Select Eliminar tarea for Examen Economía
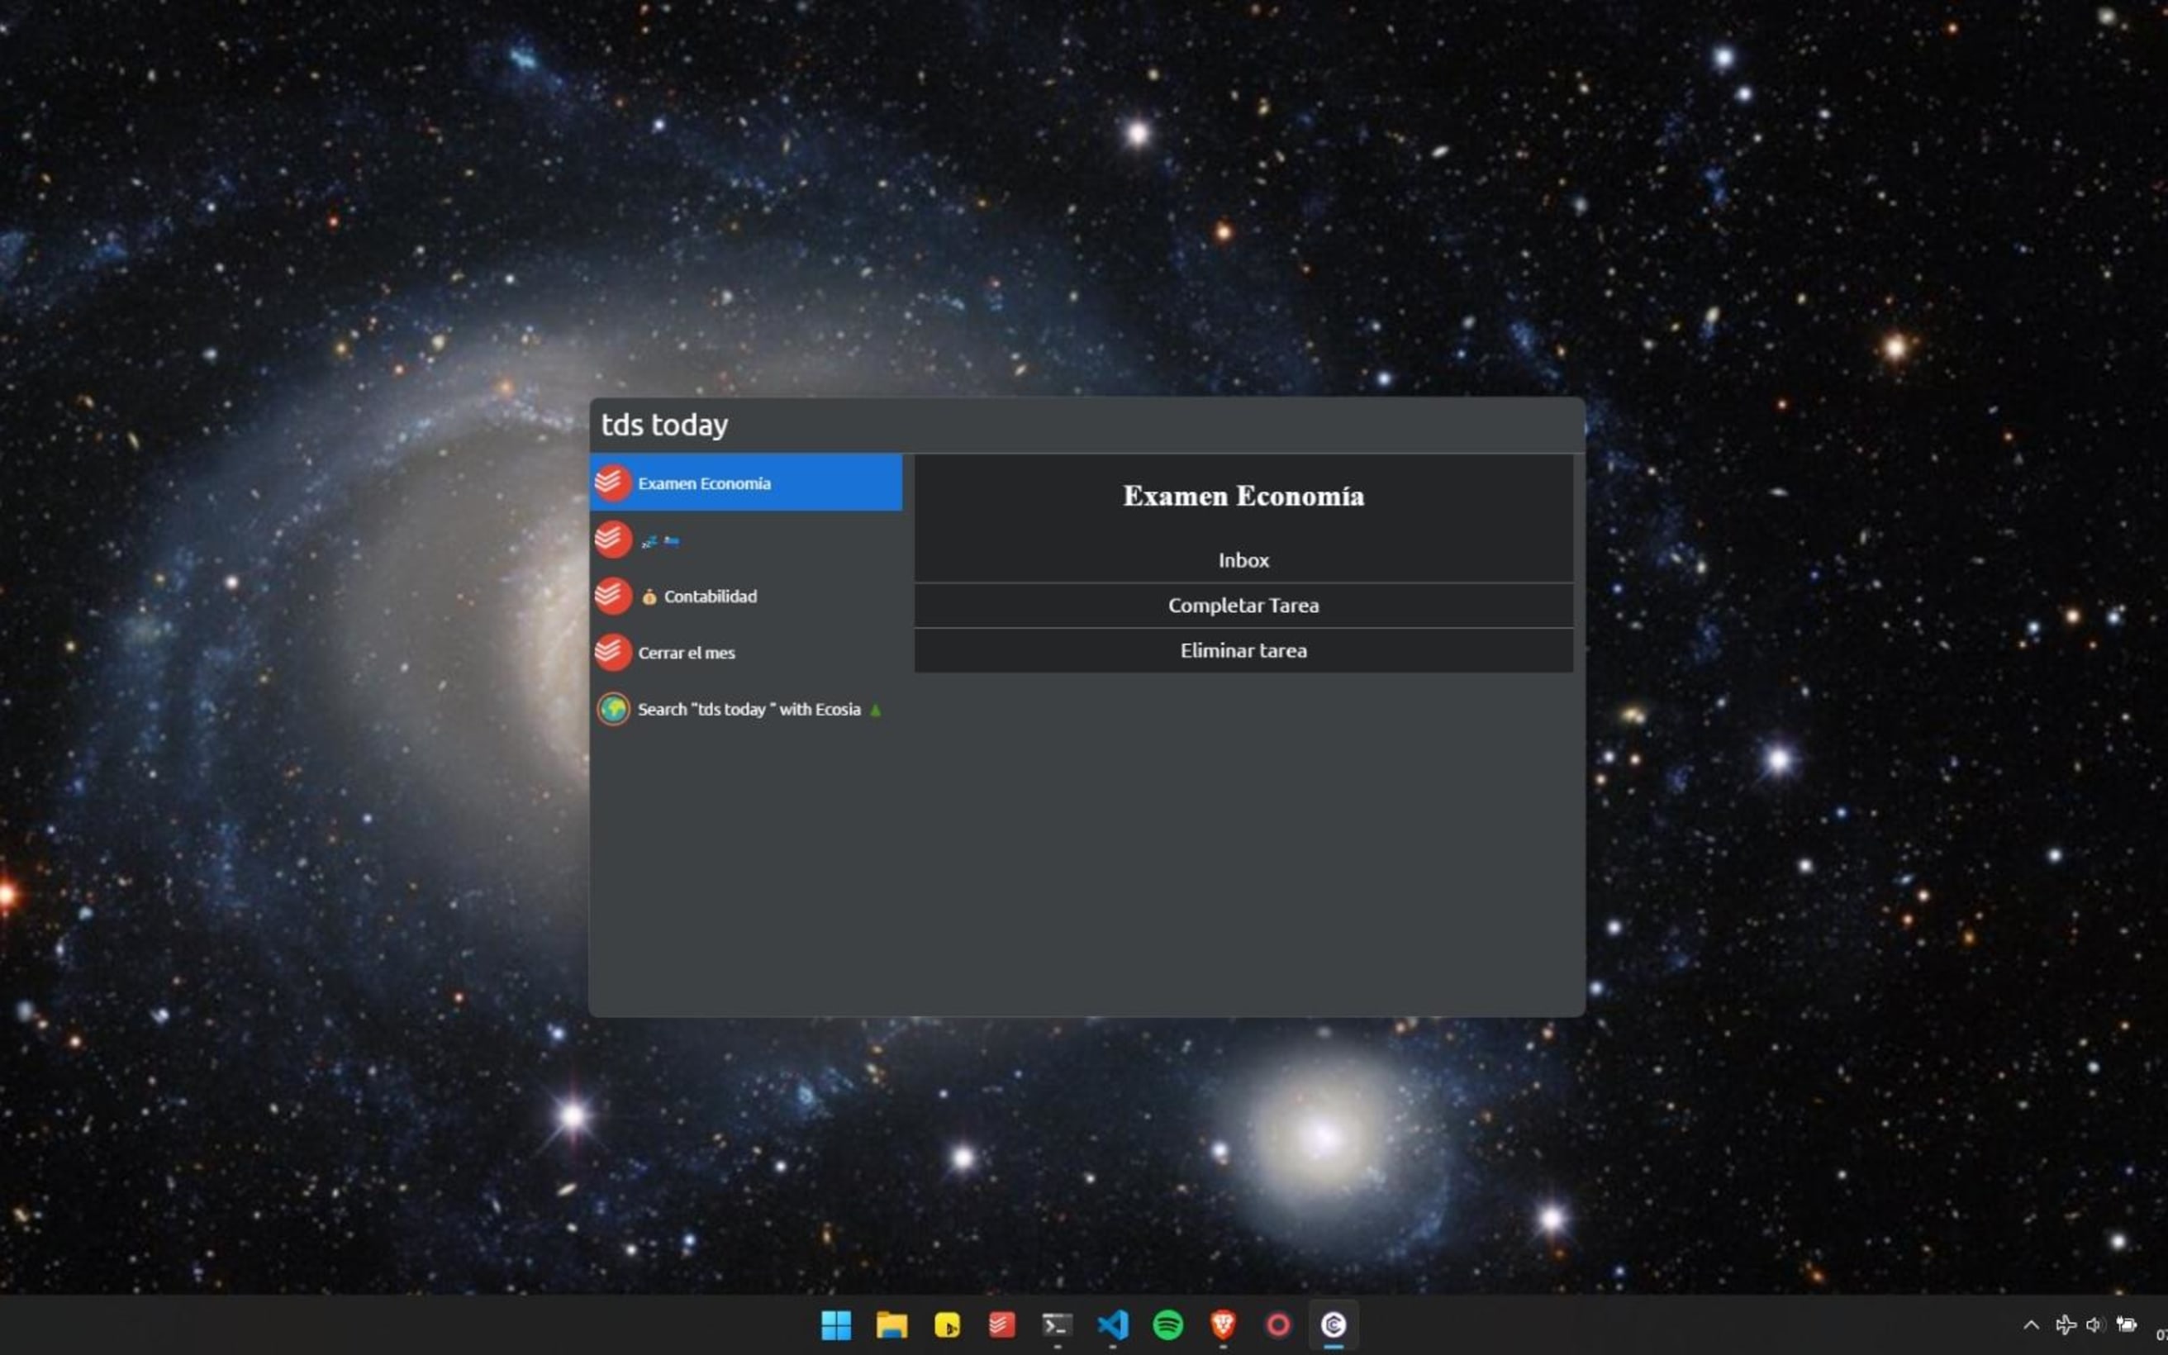The width and height of the screenshot is (2168, 1355). coord(1243,649)
